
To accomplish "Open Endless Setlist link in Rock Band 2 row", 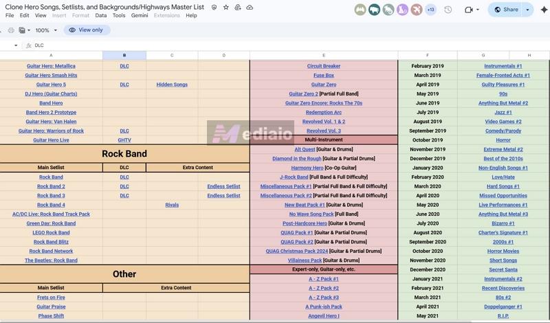I will pyautogui.click(x=224, y=186).
